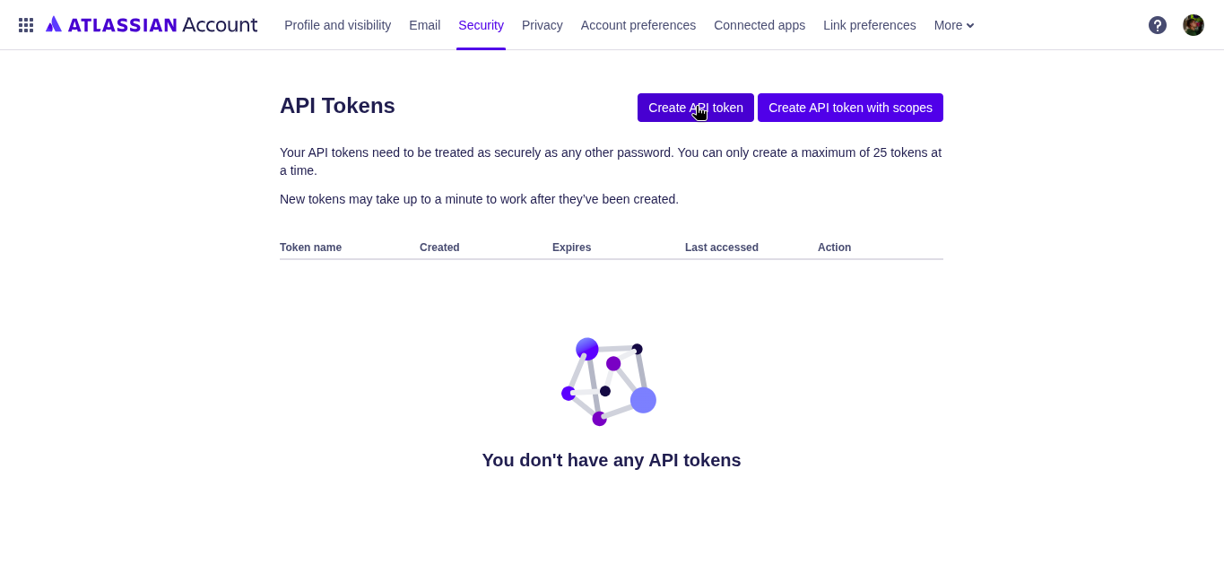Open Account preferences tab

[638, 25]
